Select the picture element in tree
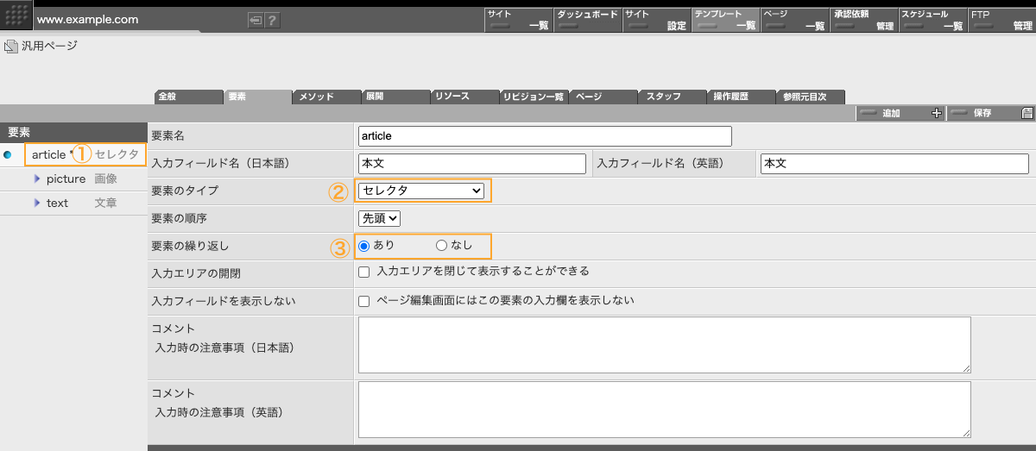The height and width of the screenshot is (451, 1036). (x=66, y=179)
